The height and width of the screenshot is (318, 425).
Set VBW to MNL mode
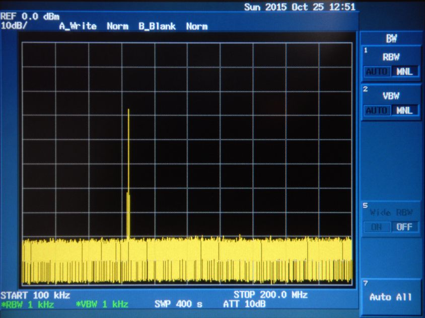[405, 111]
